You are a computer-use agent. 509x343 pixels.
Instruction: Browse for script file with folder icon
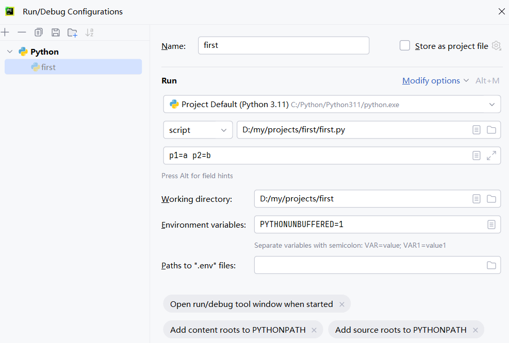click(x=491, y=130)
